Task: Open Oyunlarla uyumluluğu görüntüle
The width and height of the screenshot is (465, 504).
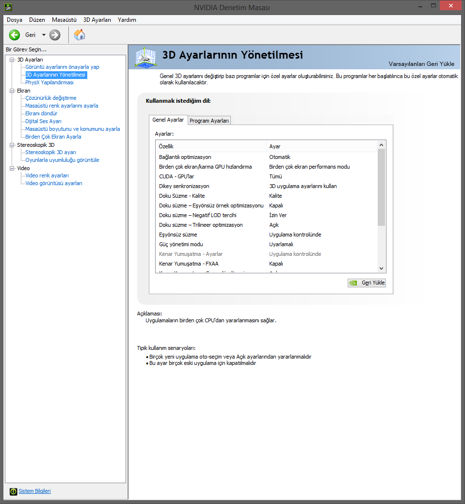Action: point(62,160)
